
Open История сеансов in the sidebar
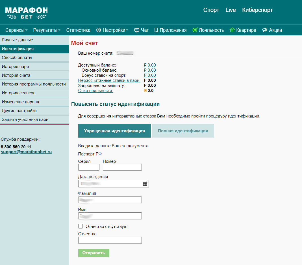tap(34, 93)
